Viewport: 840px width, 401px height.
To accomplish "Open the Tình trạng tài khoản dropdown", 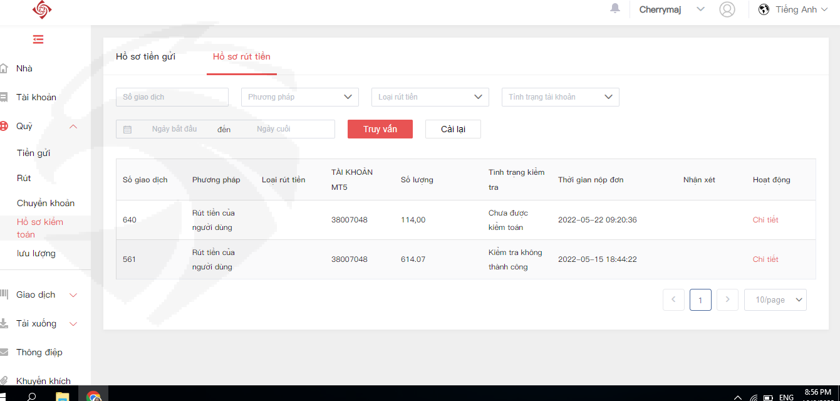I will [560, 97].
